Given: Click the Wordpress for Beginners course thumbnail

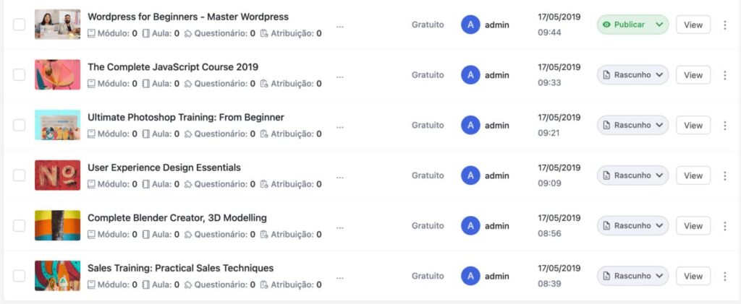Looking at the screenshot, I should click(x=57, y=25).
